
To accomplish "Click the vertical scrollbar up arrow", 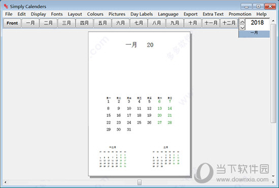I will click(x=273, y=21).
